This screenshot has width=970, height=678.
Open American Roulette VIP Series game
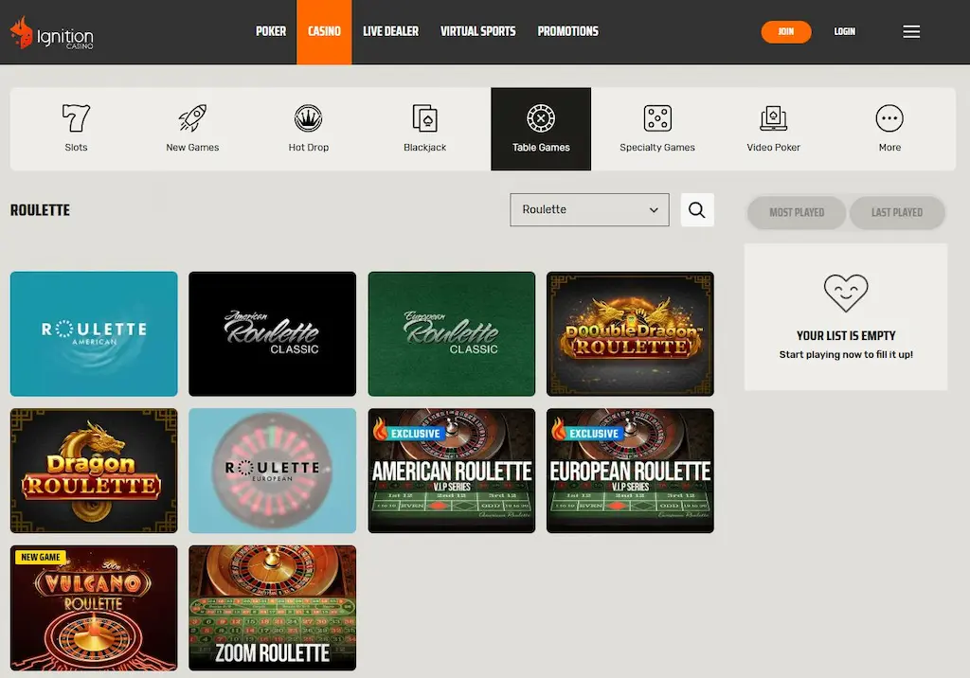[452, 471]
